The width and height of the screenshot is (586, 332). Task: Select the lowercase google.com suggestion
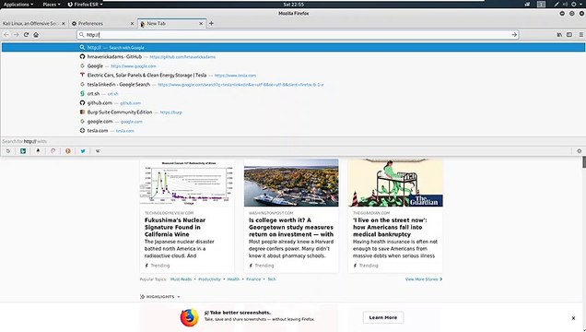pos(293,122)
